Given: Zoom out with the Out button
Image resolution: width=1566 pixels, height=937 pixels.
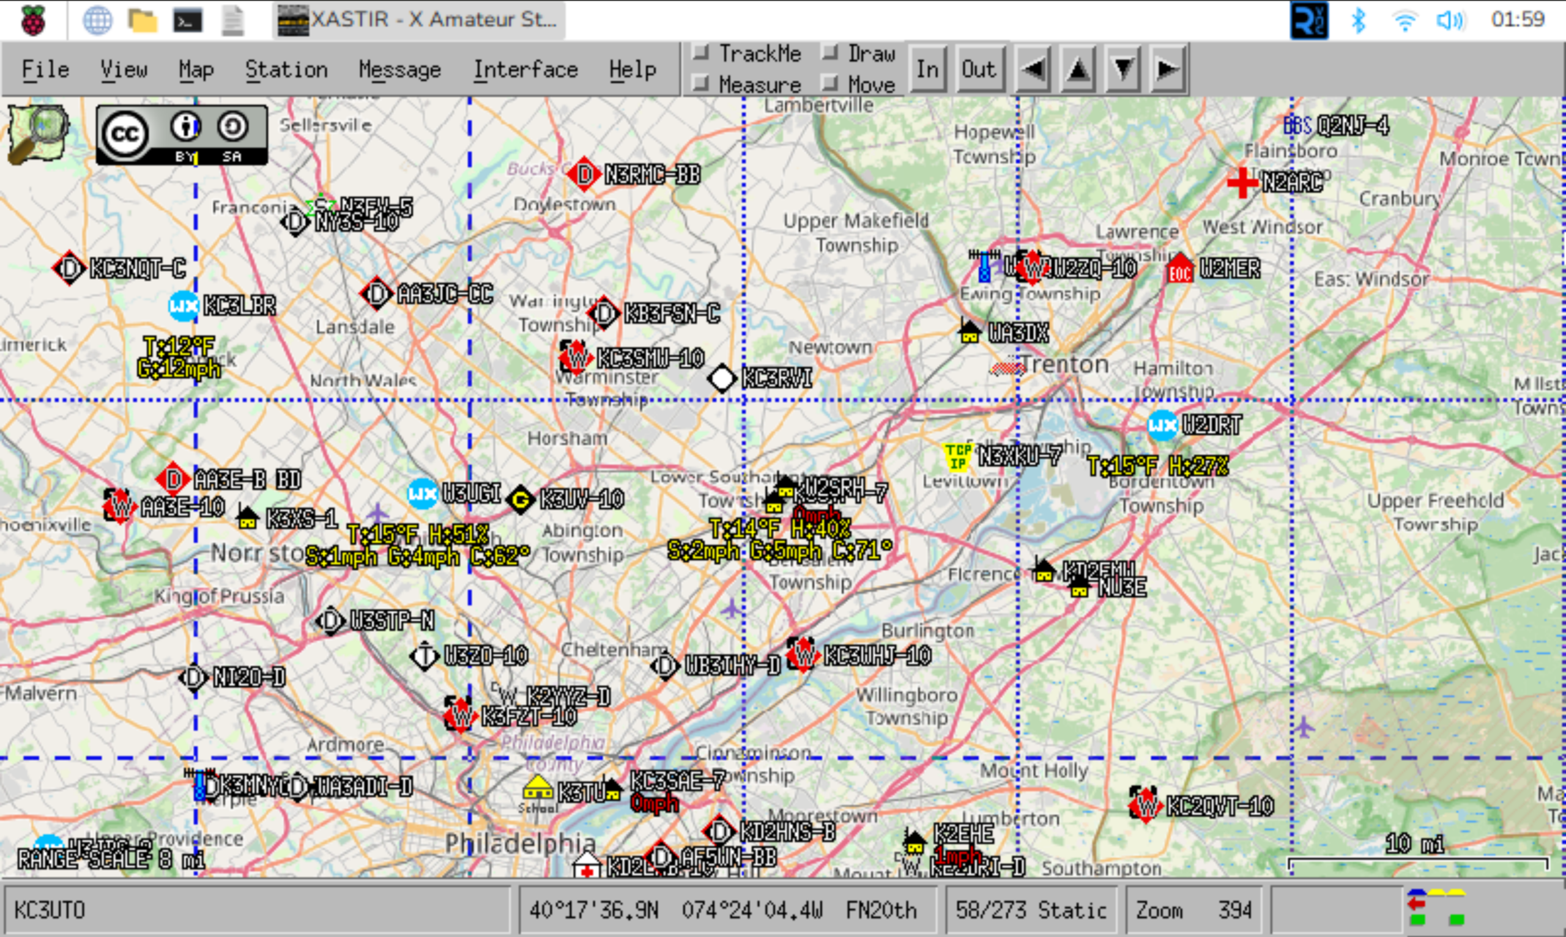Looking at the screenshot, I should tap(979, 70).
